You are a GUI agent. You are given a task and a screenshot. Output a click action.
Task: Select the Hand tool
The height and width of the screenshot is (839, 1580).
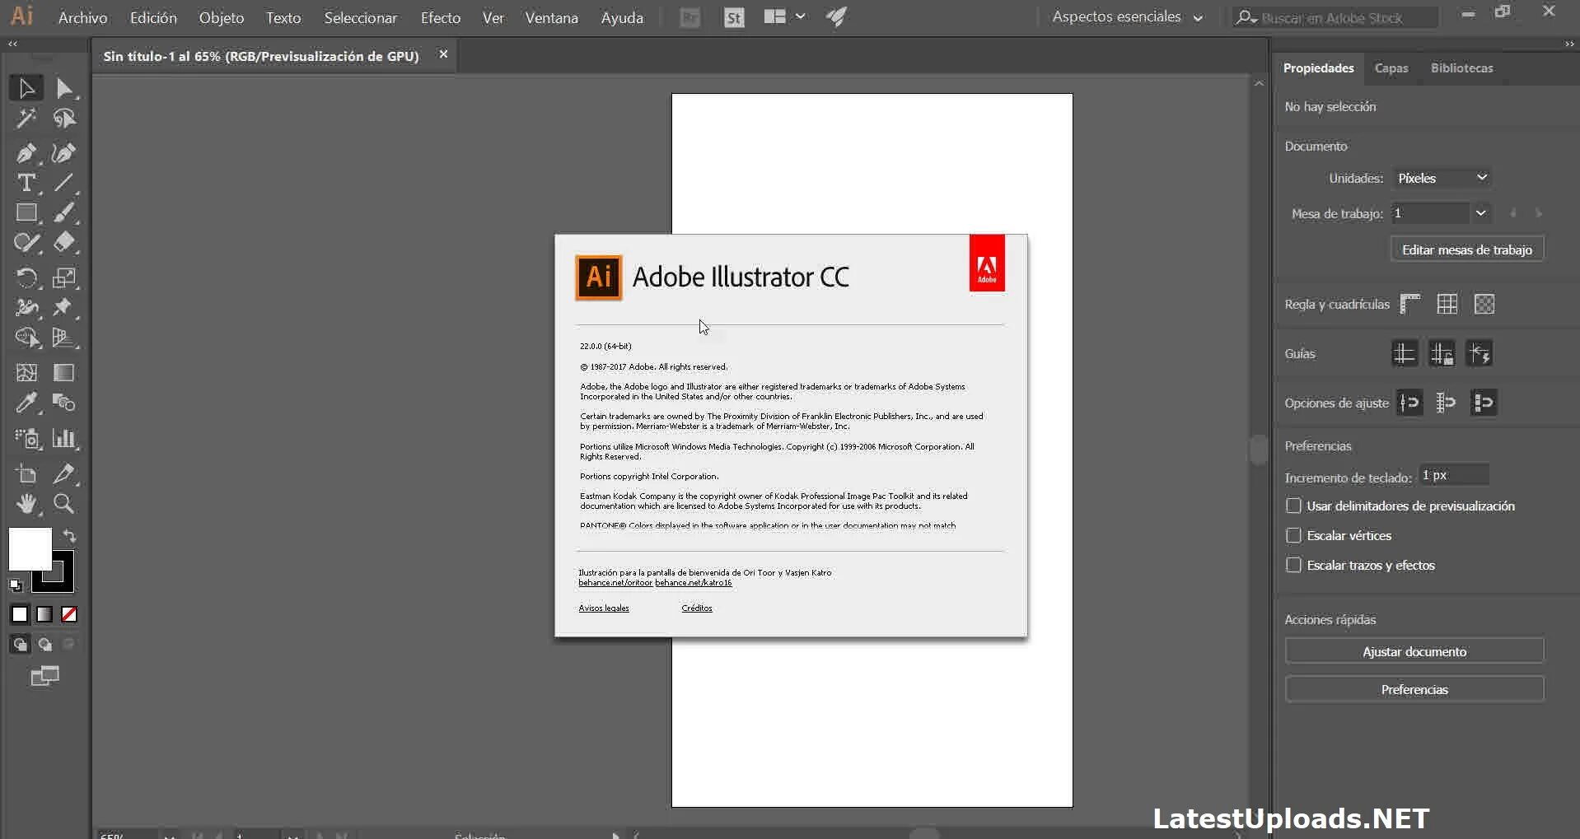[x=26, y=503]
